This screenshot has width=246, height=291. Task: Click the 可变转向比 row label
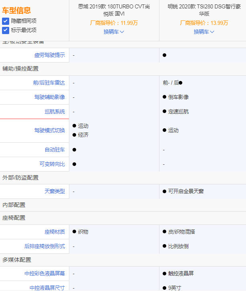click(x=52, y=164)
